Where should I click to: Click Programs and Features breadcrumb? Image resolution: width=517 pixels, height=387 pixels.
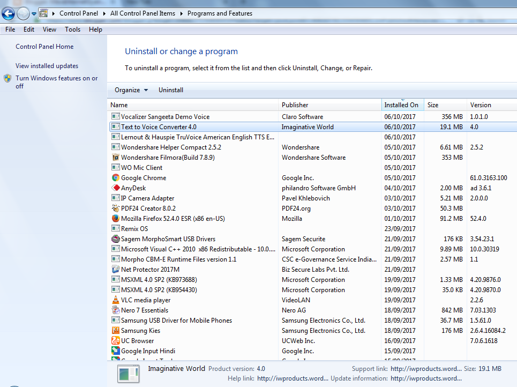click(x=220, y=13)
